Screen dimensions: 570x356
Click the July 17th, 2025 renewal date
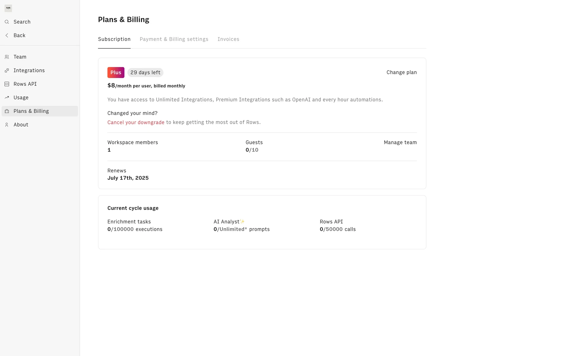(x=128, y=178)
